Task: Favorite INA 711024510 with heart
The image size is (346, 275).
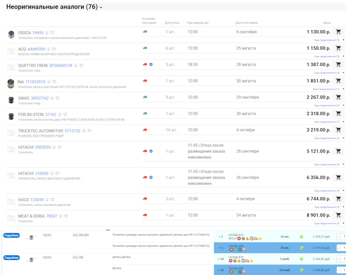Action: (x=54, y=82)
